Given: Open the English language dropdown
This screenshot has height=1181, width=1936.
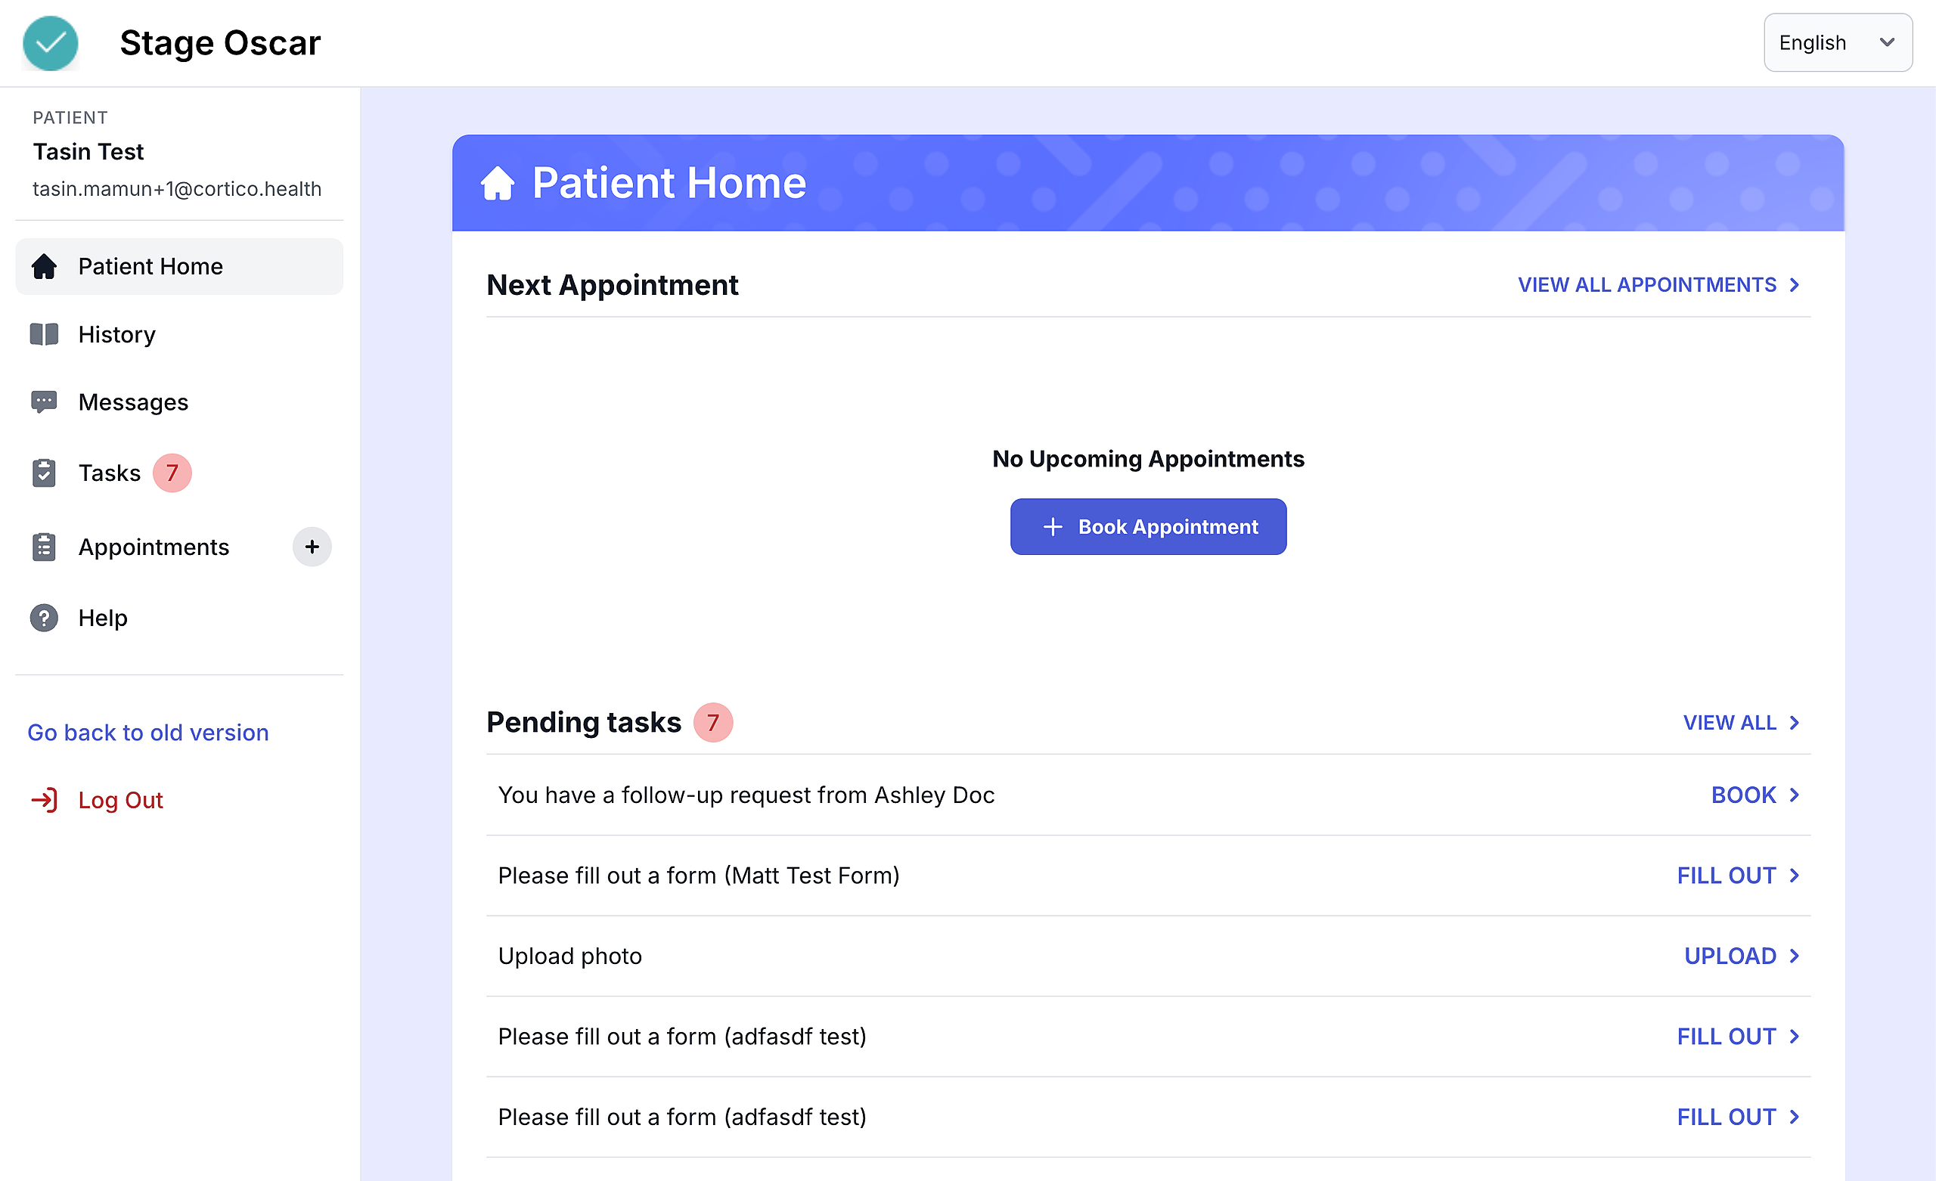Looking at the screenshot, I should pyautogui.click(x=1837, y=43).
